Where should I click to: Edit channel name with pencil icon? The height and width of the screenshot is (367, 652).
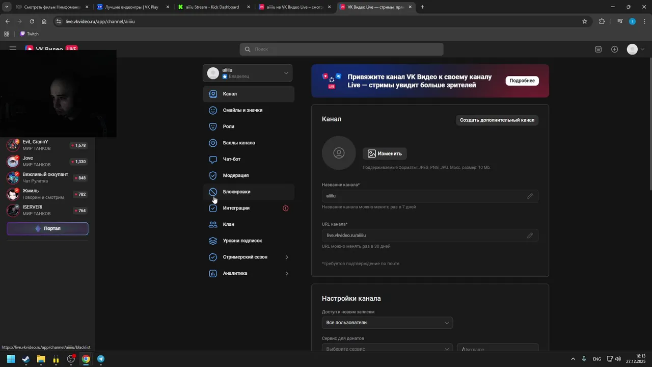point(530,196)
